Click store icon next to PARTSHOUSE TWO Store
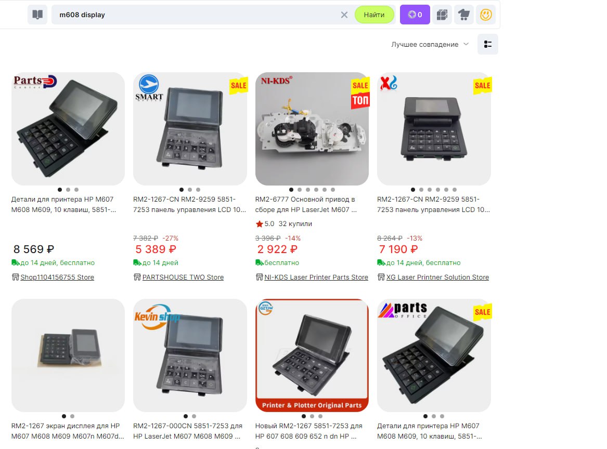Screen dimensions: 607x449 point(137,277)
